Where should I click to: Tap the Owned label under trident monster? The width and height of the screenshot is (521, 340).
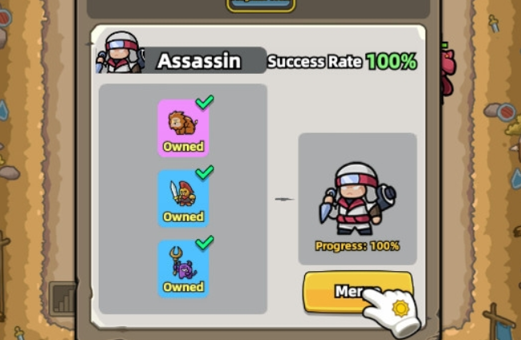(183, 287)
